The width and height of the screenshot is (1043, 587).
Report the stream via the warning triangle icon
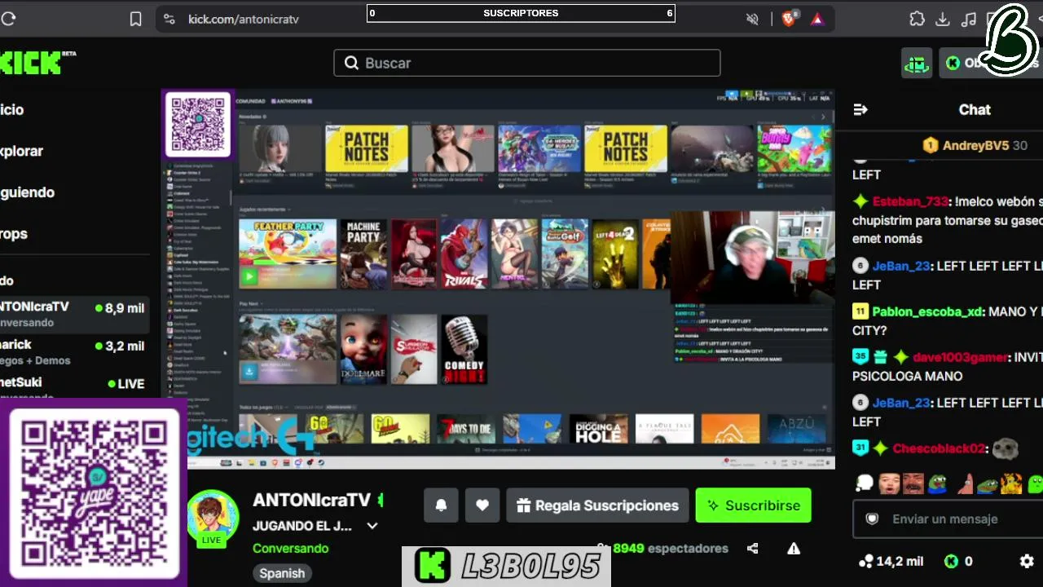794,549
